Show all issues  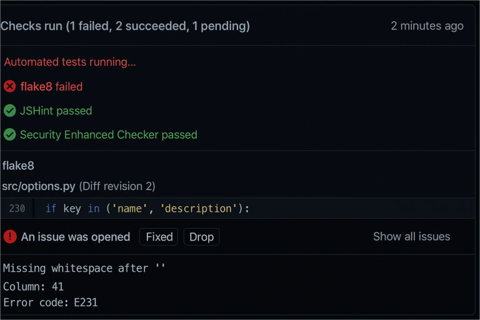point(411,236)
